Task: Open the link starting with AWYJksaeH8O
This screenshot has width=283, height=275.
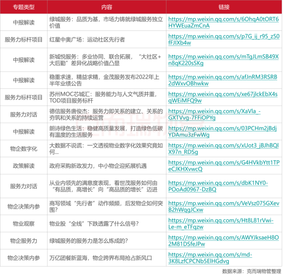Action: tap(223, 241)
